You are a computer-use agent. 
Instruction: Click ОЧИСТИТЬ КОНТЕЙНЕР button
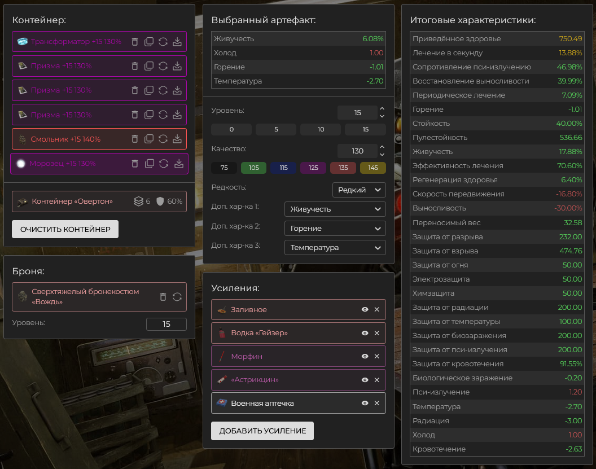(65, 229)
